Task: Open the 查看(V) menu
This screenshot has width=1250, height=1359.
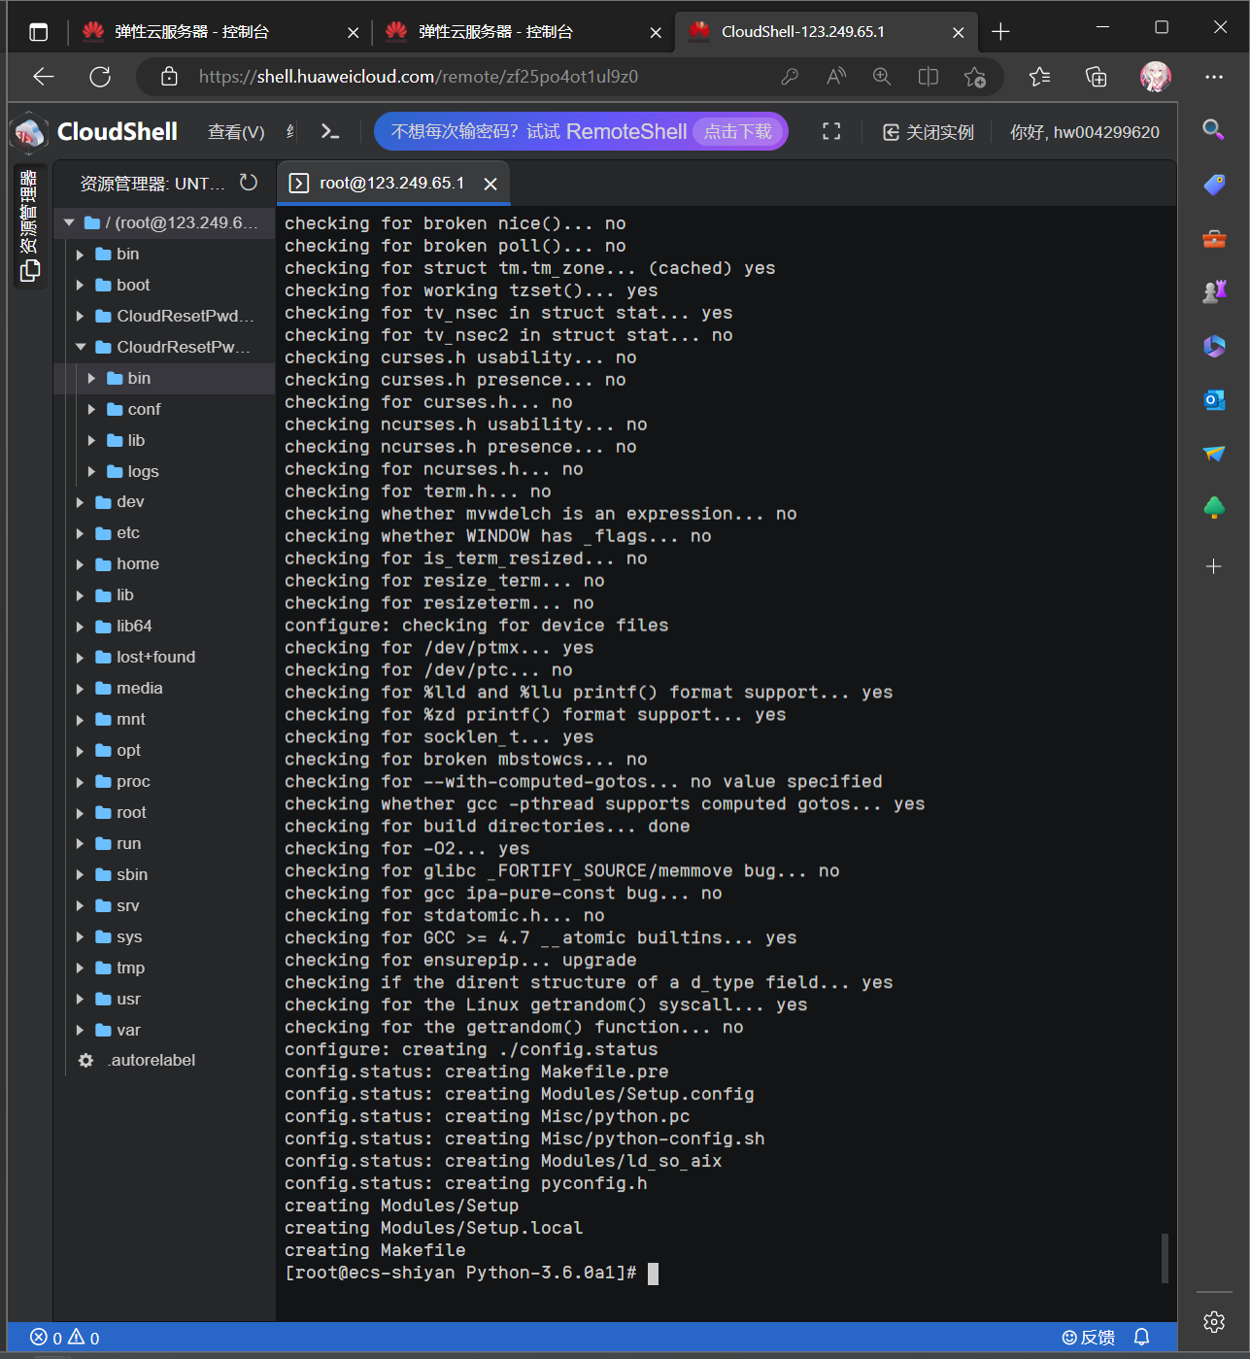Action: point(236,132)
